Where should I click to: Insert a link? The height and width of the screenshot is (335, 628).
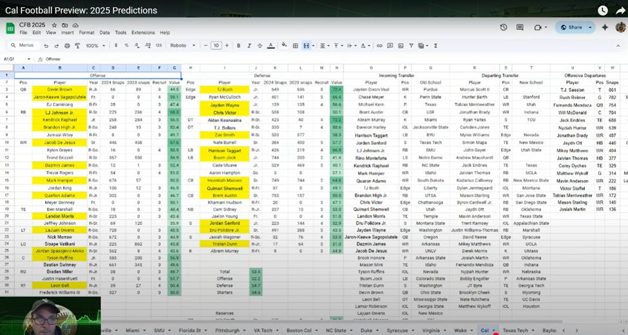pos(379,46)
